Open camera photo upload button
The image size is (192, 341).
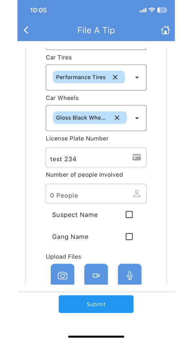tap(63, 275)
